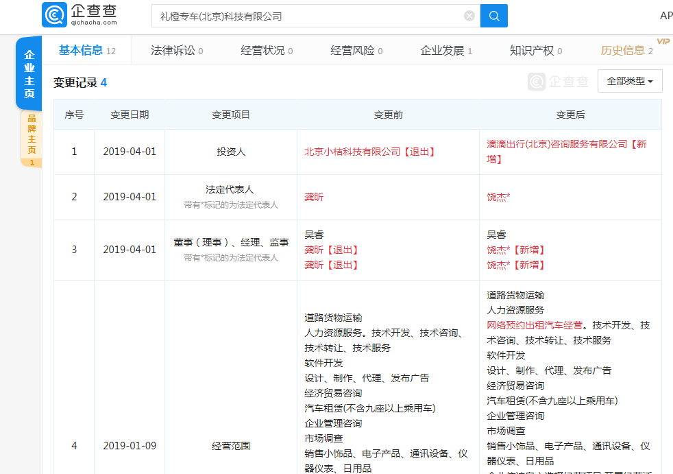
Task: Open the 经营风险 tab
Action: point(356,50)
